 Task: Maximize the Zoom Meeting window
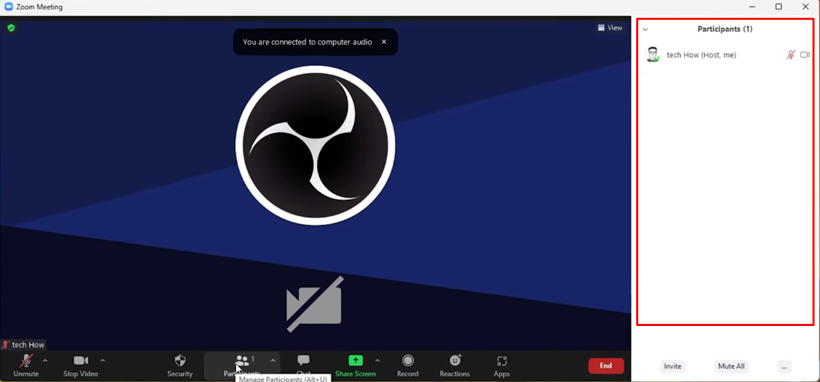click(x=778, y=7)
